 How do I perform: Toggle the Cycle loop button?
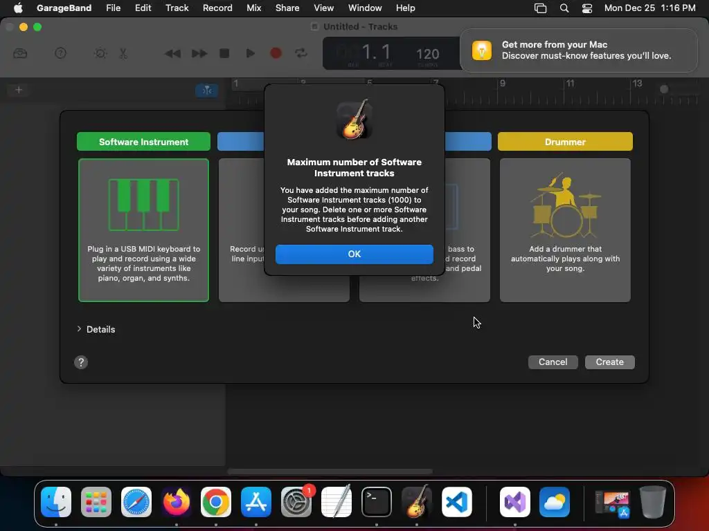(301, 54)
